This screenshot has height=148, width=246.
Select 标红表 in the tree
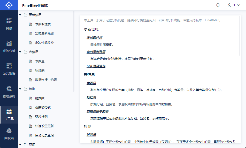pyautogui.click(x=40, y=71)
